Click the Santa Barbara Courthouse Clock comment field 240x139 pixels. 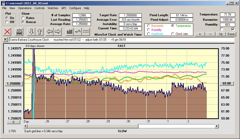(122, 39)
